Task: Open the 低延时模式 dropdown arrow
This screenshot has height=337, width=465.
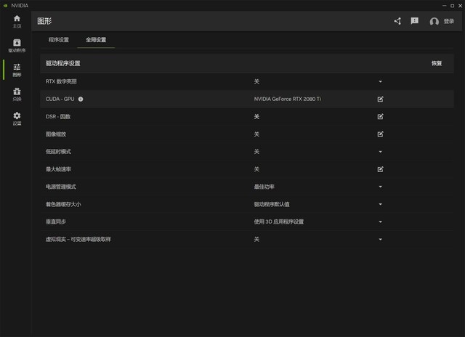Action: click(380, 152)
